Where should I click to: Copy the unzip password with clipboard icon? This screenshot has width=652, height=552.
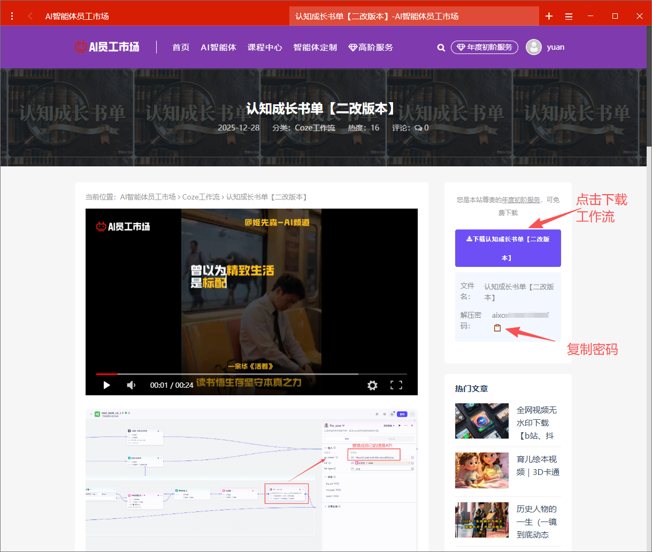point(497,328)
